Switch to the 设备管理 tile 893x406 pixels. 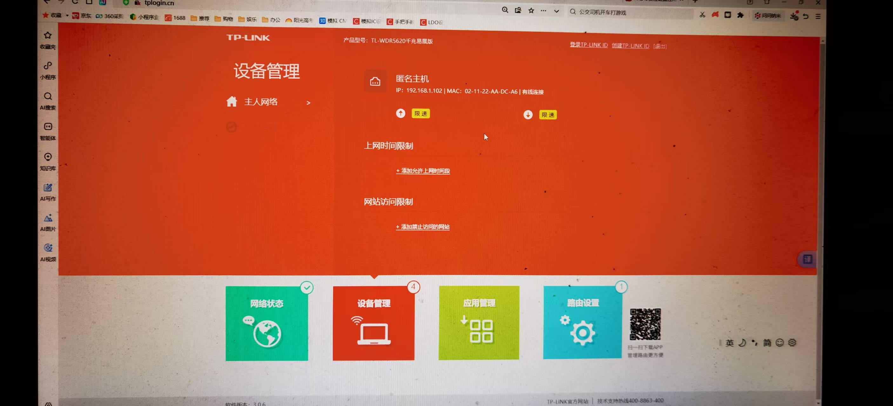(x=373, y=323)
